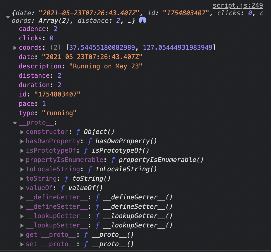Expand the isPrototypeOf function

22,150
